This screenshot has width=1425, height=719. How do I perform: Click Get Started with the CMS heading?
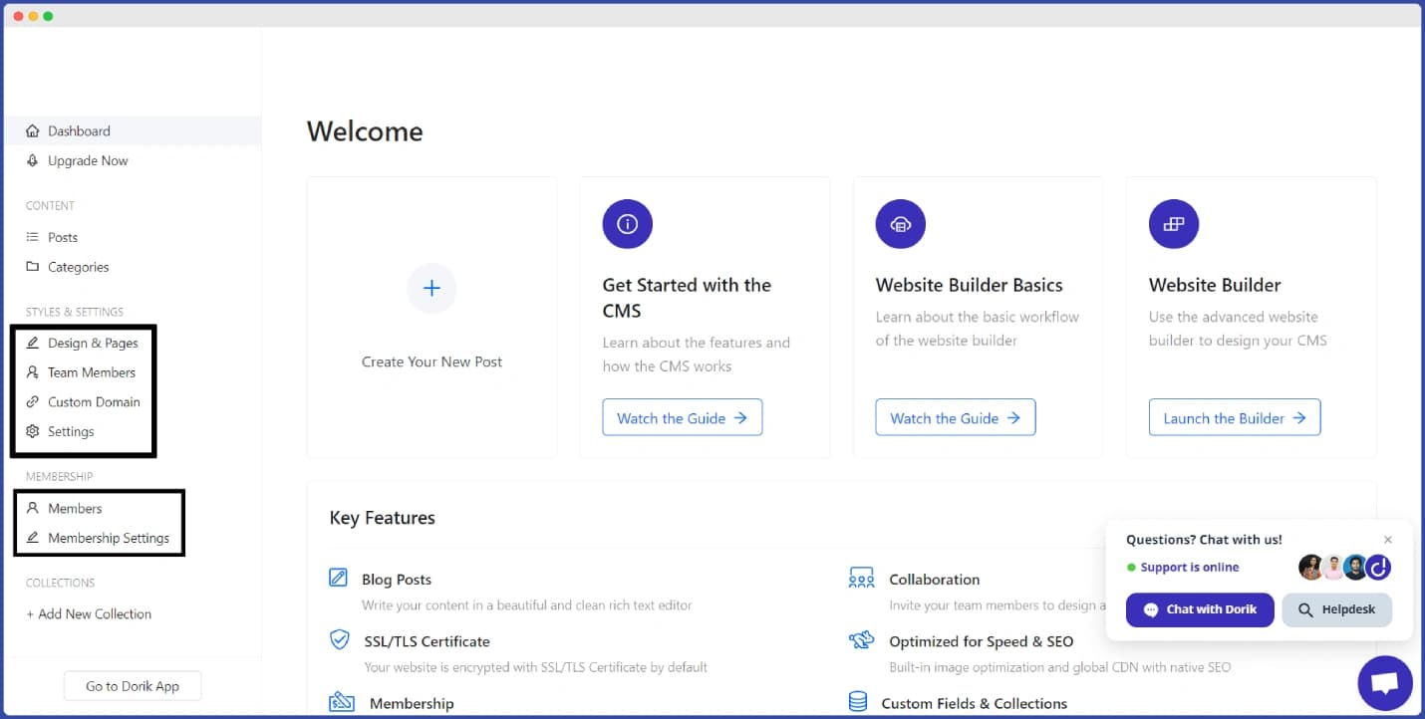(x=688, y=298)
